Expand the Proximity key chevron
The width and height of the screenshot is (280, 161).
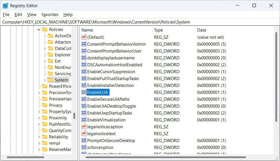coord(39,118)
